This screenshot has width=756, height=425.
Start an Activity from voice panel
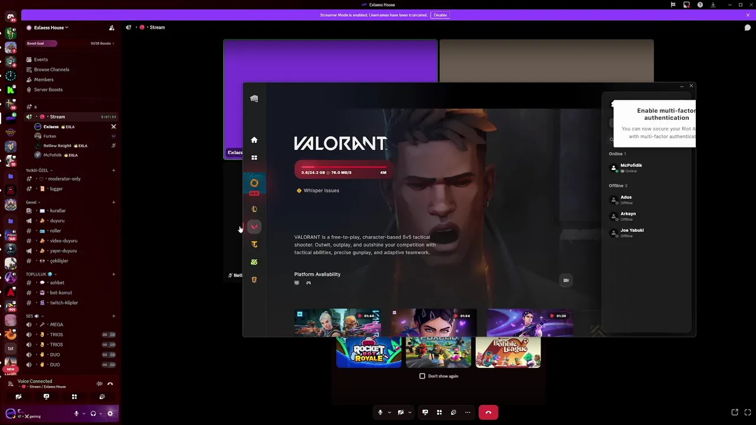click(x=74, y=397)
